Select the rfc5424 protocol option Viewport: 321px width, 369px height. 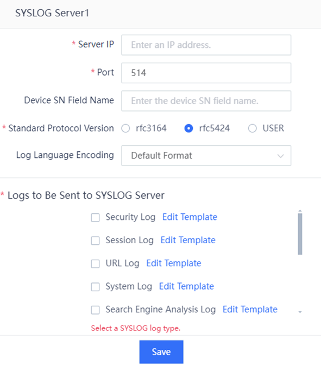[x=188, y=128]
